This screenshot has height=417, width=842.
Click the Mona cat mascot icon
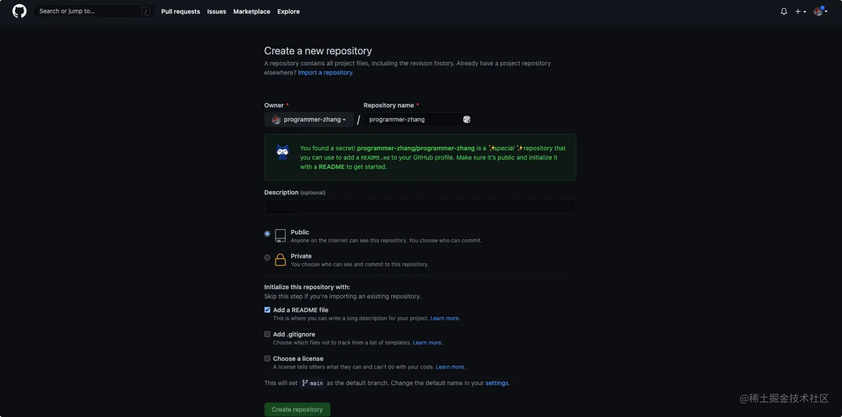[283, 152]
